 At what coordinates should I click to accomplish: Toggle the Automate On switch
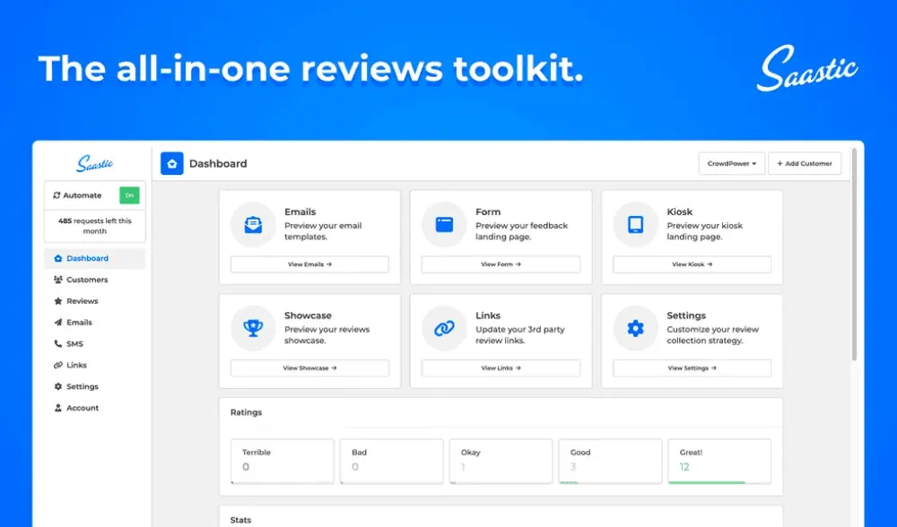point(129,194)
